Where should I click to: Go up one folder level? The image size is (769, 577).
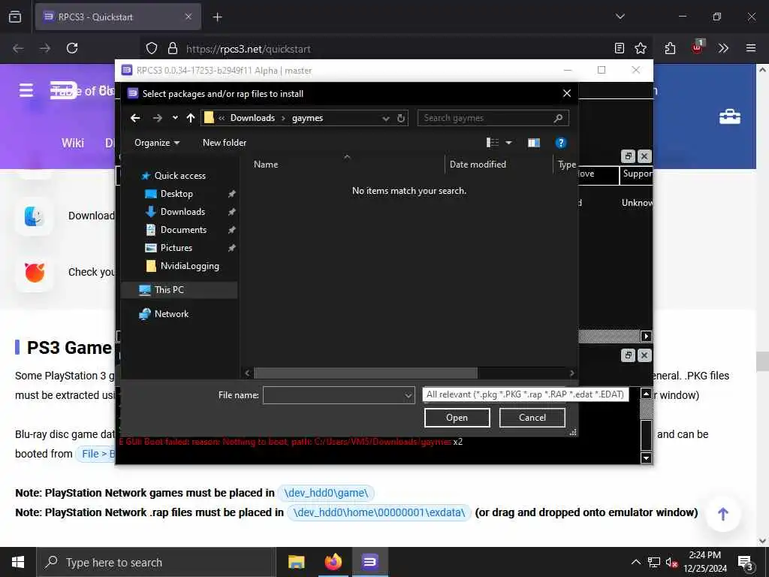point(191,118)
